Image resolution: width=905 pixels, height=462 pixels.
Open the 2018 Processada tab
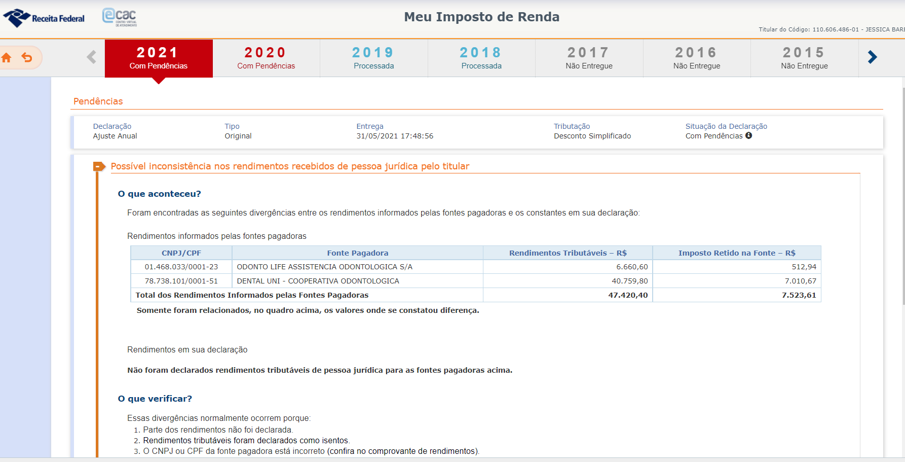click(x=481, y=58)
